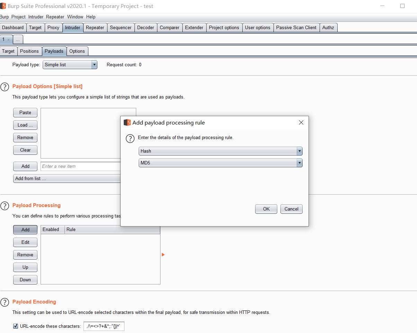Open the Intruder menu
Image resolution: width=417 pixels, height=333 pixels.
pyautogui.click(x=36, y=17)
